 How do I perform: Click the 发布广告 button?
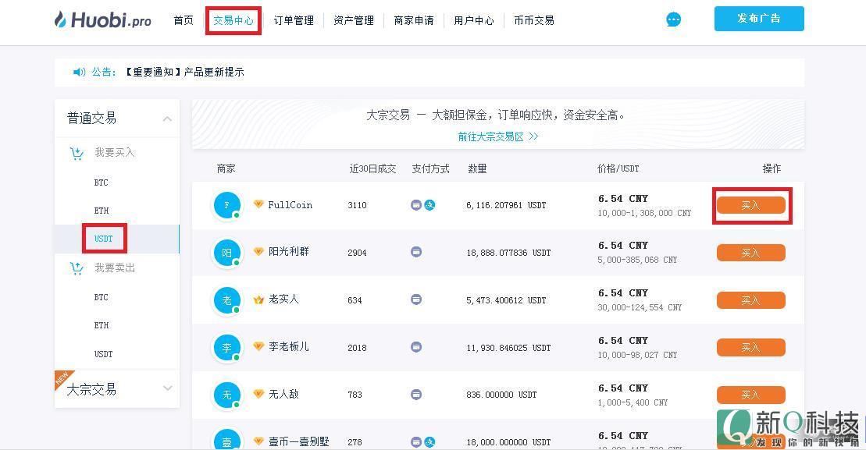759,19
